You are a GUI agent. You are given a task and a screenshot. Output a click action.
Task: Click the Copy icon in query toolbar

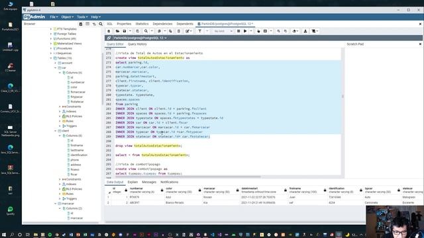159,31
